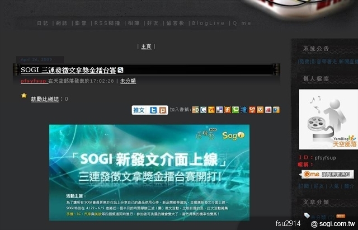Click the 訂閱 link in profile sidebar
Image resolution: width=358 pixels, height=230 pixels.
304,186
